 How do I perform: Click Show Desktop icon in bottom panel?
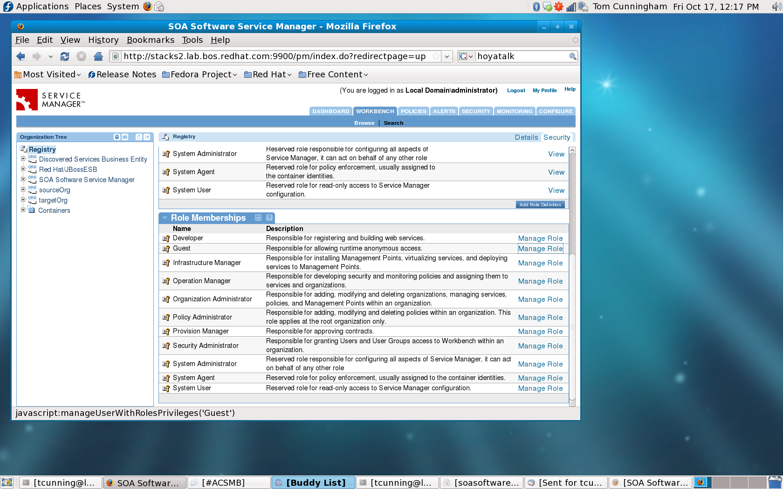point(7,482)
